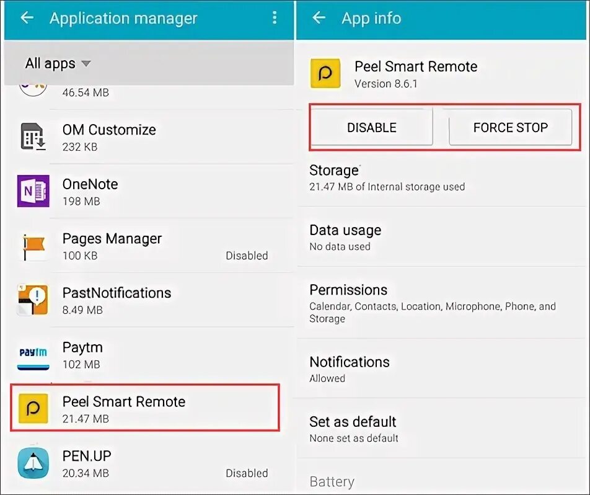Tap 8.49 MB size under PastNotifications
Image resolution: width=590 pixels, height=495 pixels.
(82, 310)
